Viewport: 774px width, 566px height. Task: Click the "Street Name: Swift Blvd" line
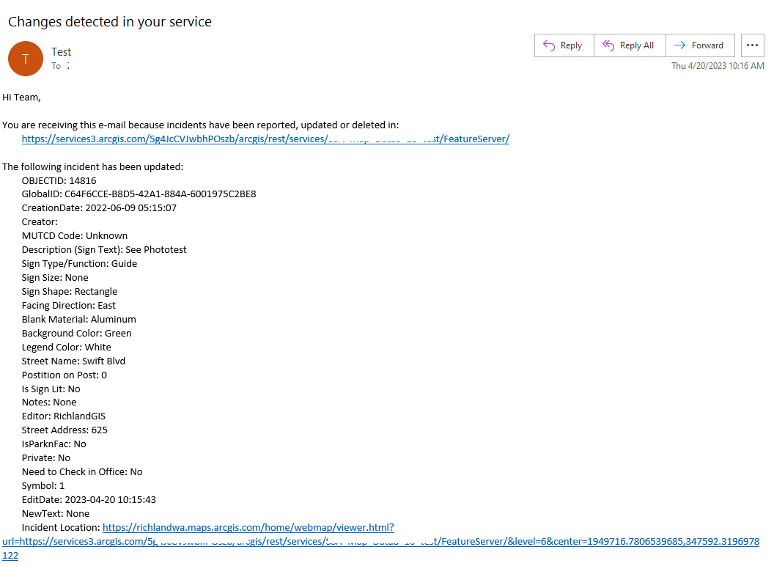pyautogui.click(x=73, y=361)
